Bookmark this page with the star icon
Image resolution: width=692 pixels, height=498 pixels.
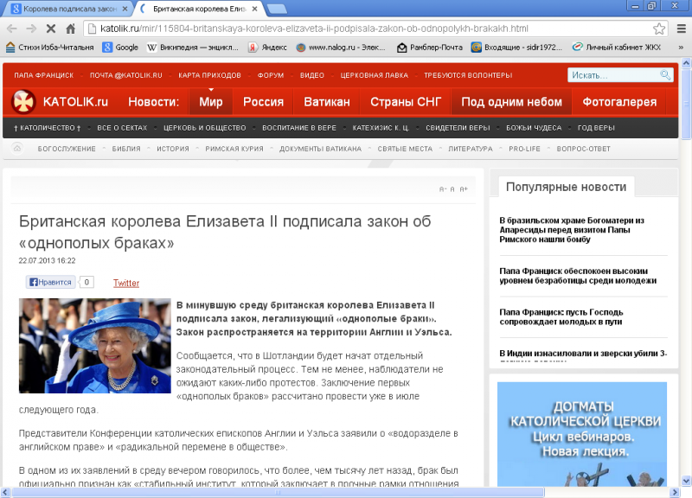tap(659, 29)
